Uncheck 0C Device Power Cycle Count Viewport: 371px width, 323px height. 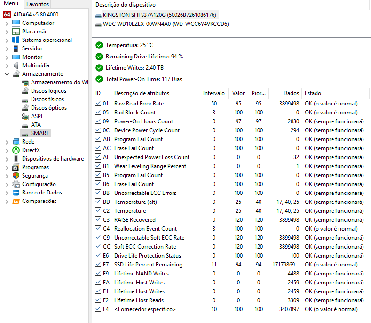[x=98, y=130]
